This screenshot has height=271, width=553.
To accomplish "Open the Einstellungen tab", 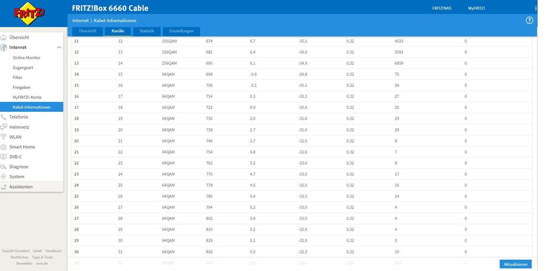I will (181, 31).
